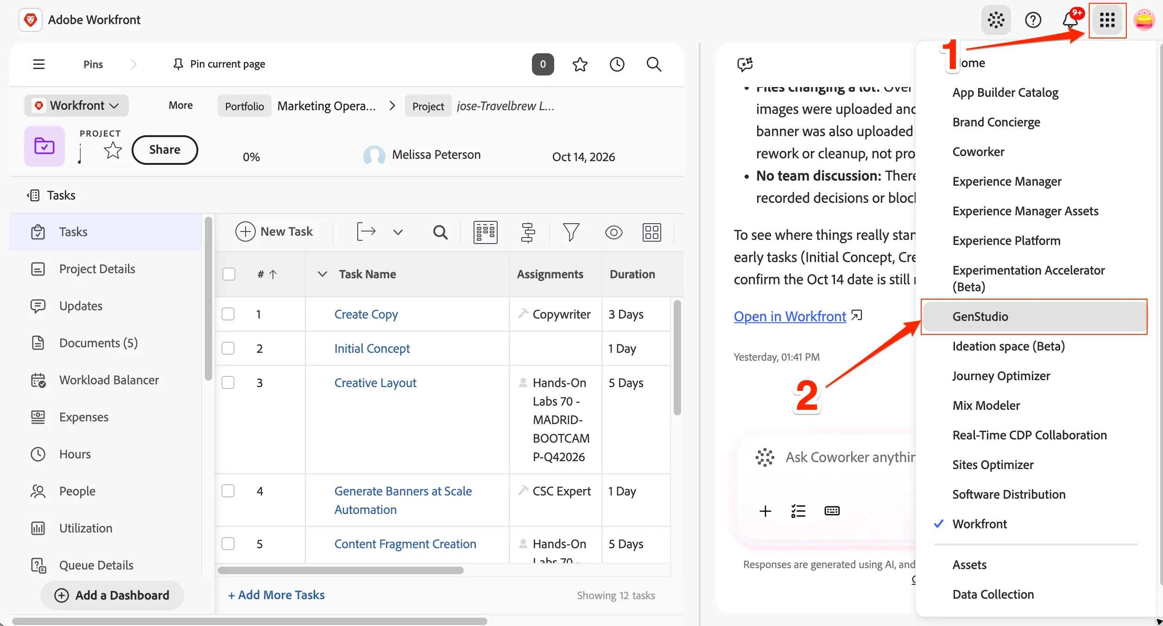Open the Gantt chart icon

coord(528,232)
